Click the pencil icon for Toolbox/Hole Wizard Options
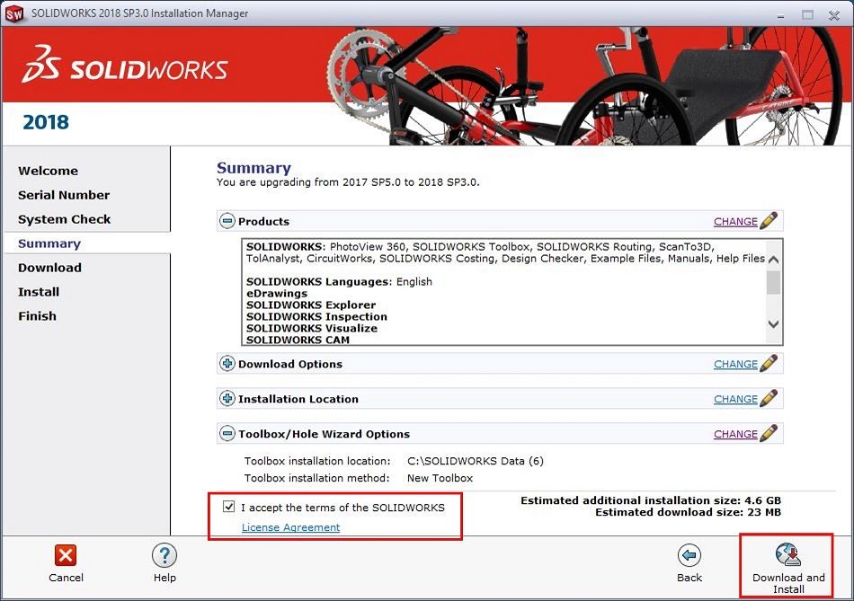The height and width of the screenshot is (601, 854). (769, 434)
